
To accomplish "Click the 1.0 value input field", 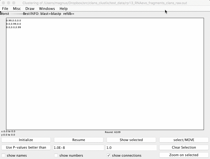I will tap(131, 148).
